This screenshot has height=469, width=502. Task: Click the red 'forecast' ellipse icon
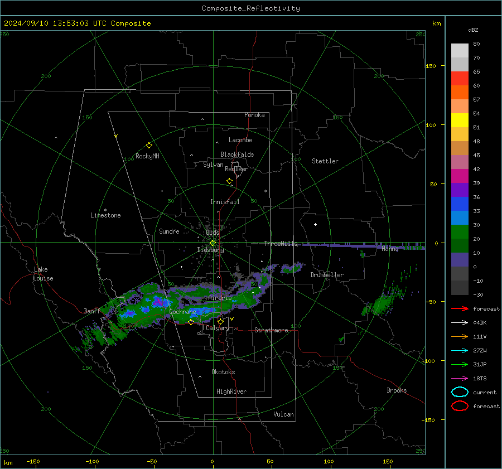click(x=460, y=406)
